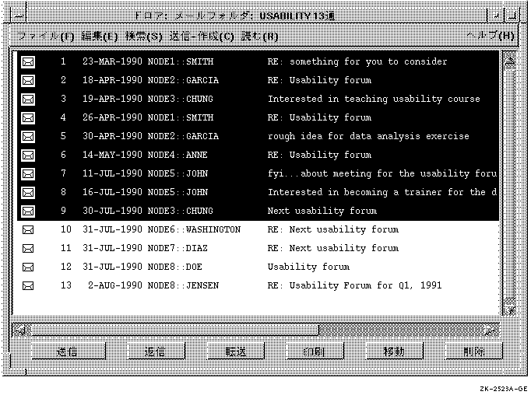Open the 送信-作成(C) menu
The height and width of the screenshot is (395, 531).
pyautogui.click(x=202, y=37)
